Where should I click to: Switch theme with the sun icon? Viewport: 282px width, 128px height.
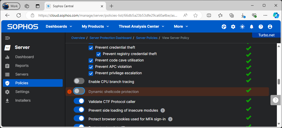coord(242,27)
